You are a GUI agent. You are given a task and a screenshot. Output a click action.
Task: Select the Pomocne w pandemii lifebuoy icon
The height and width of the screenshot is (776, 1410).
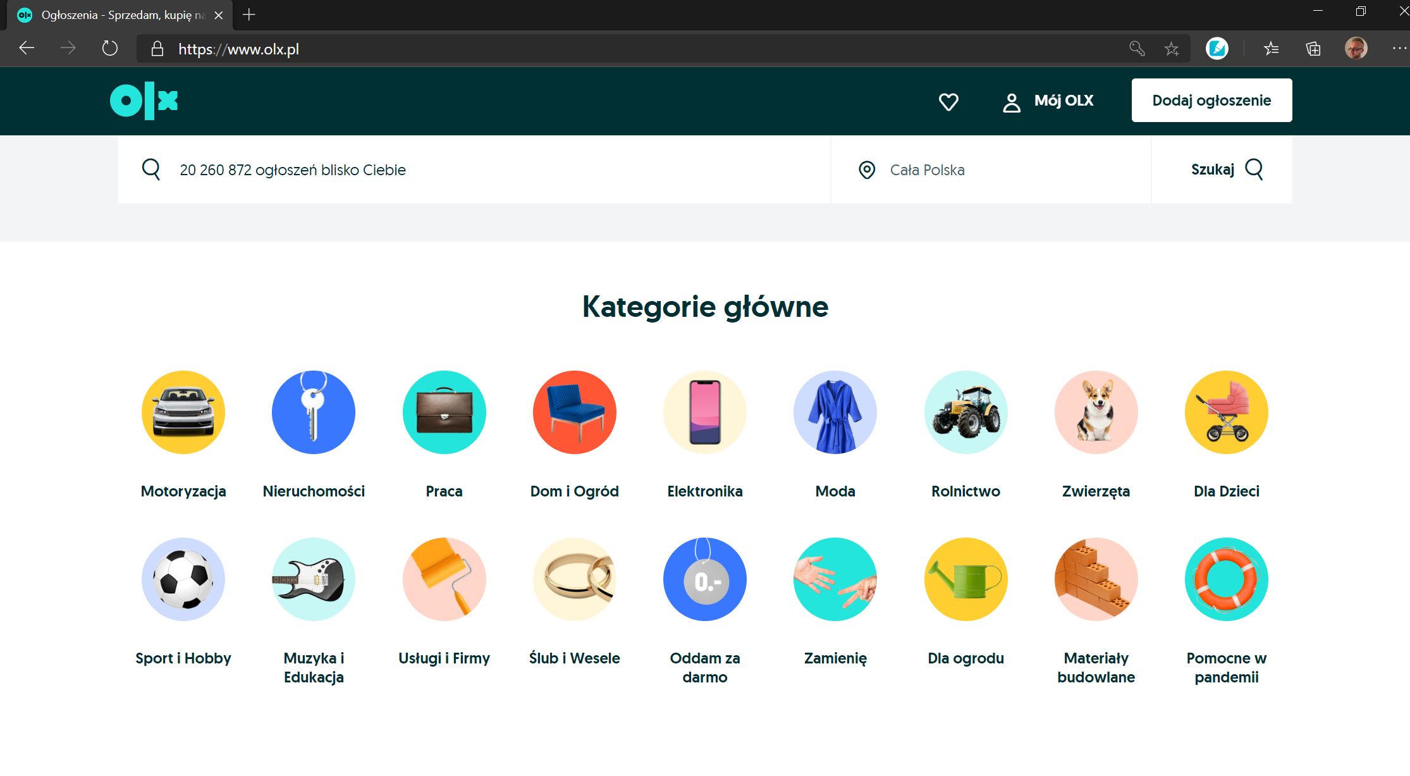point(1226,579)
